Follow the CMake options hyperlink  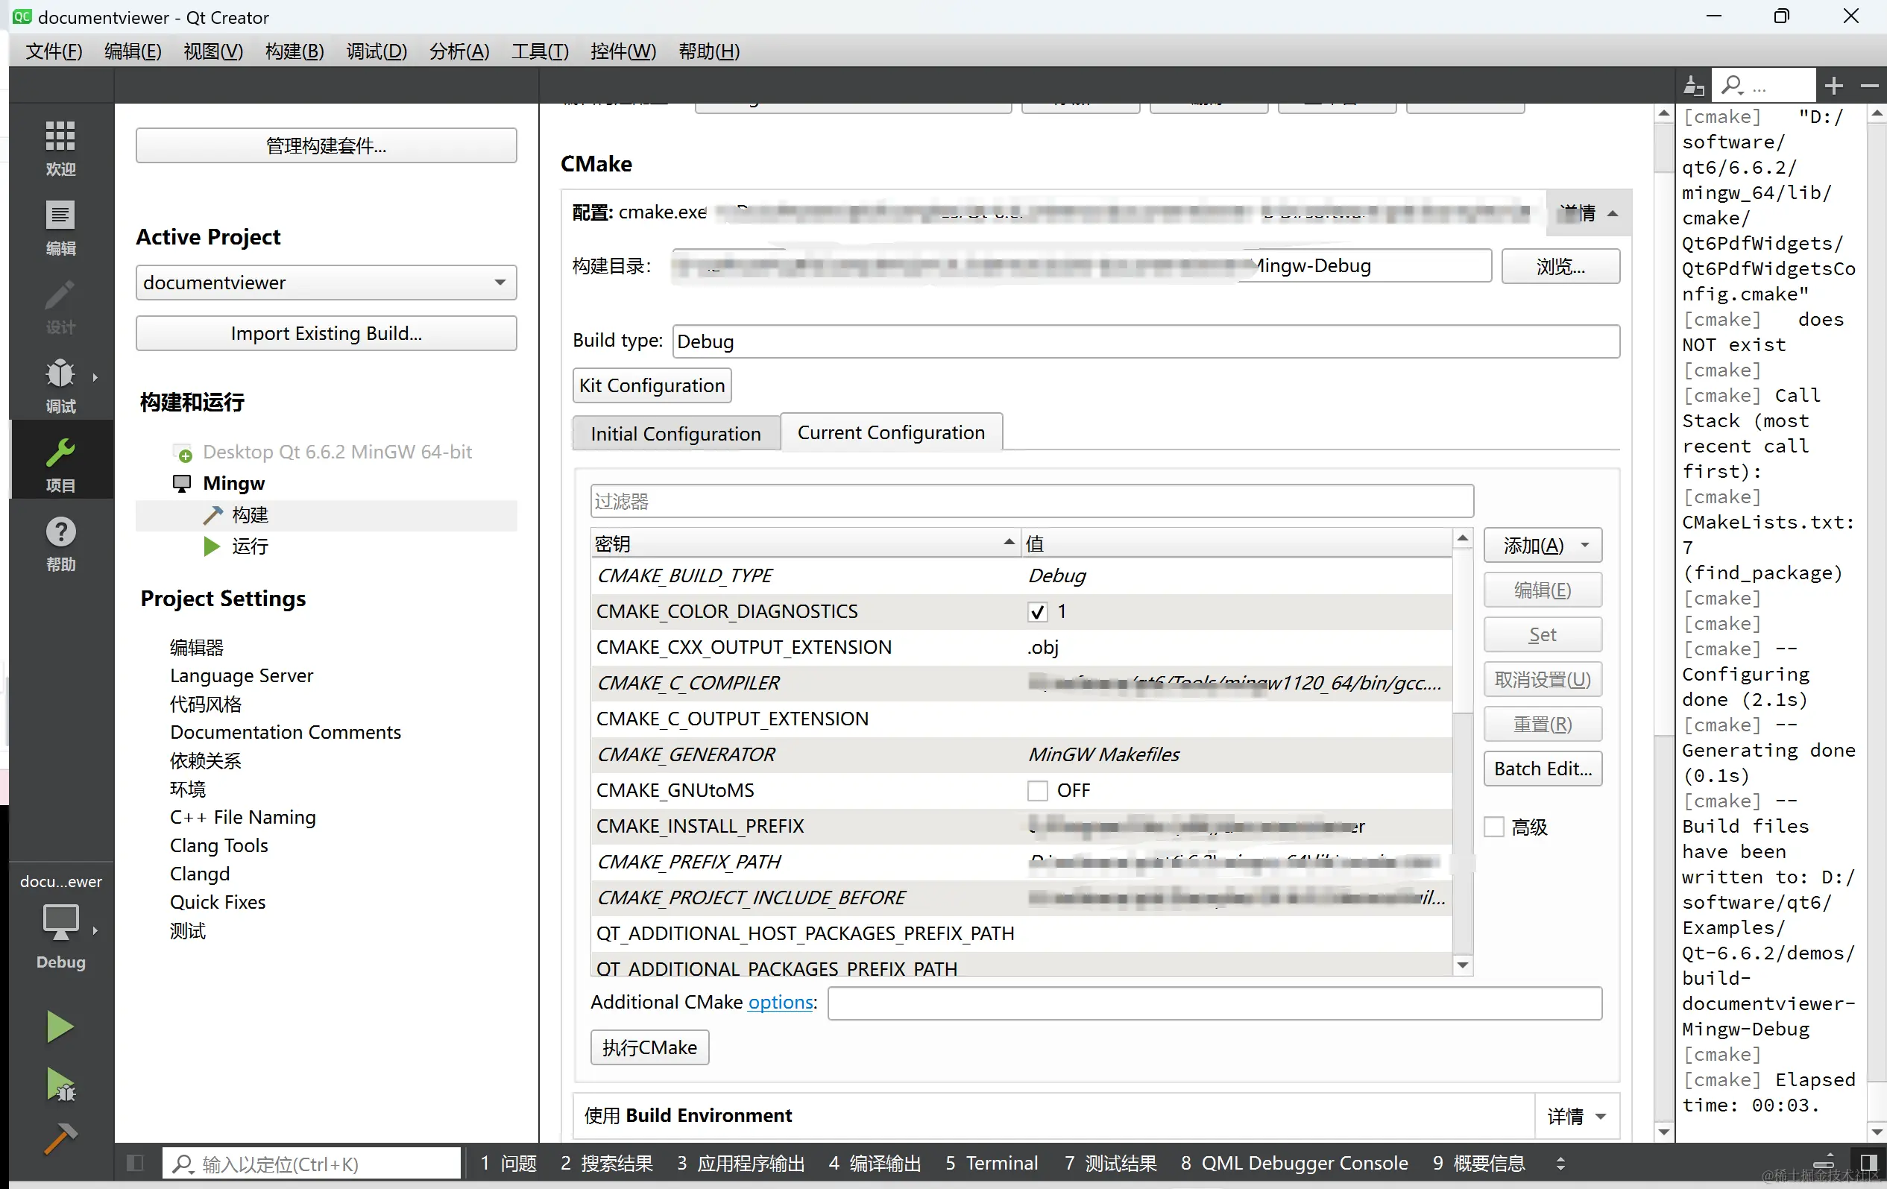coord(781,1003)
